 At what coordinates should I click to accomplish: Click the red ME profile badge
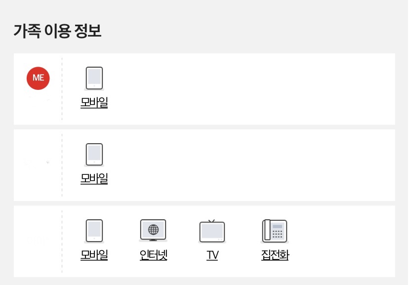pyautogui.click(x=38, y=78)
